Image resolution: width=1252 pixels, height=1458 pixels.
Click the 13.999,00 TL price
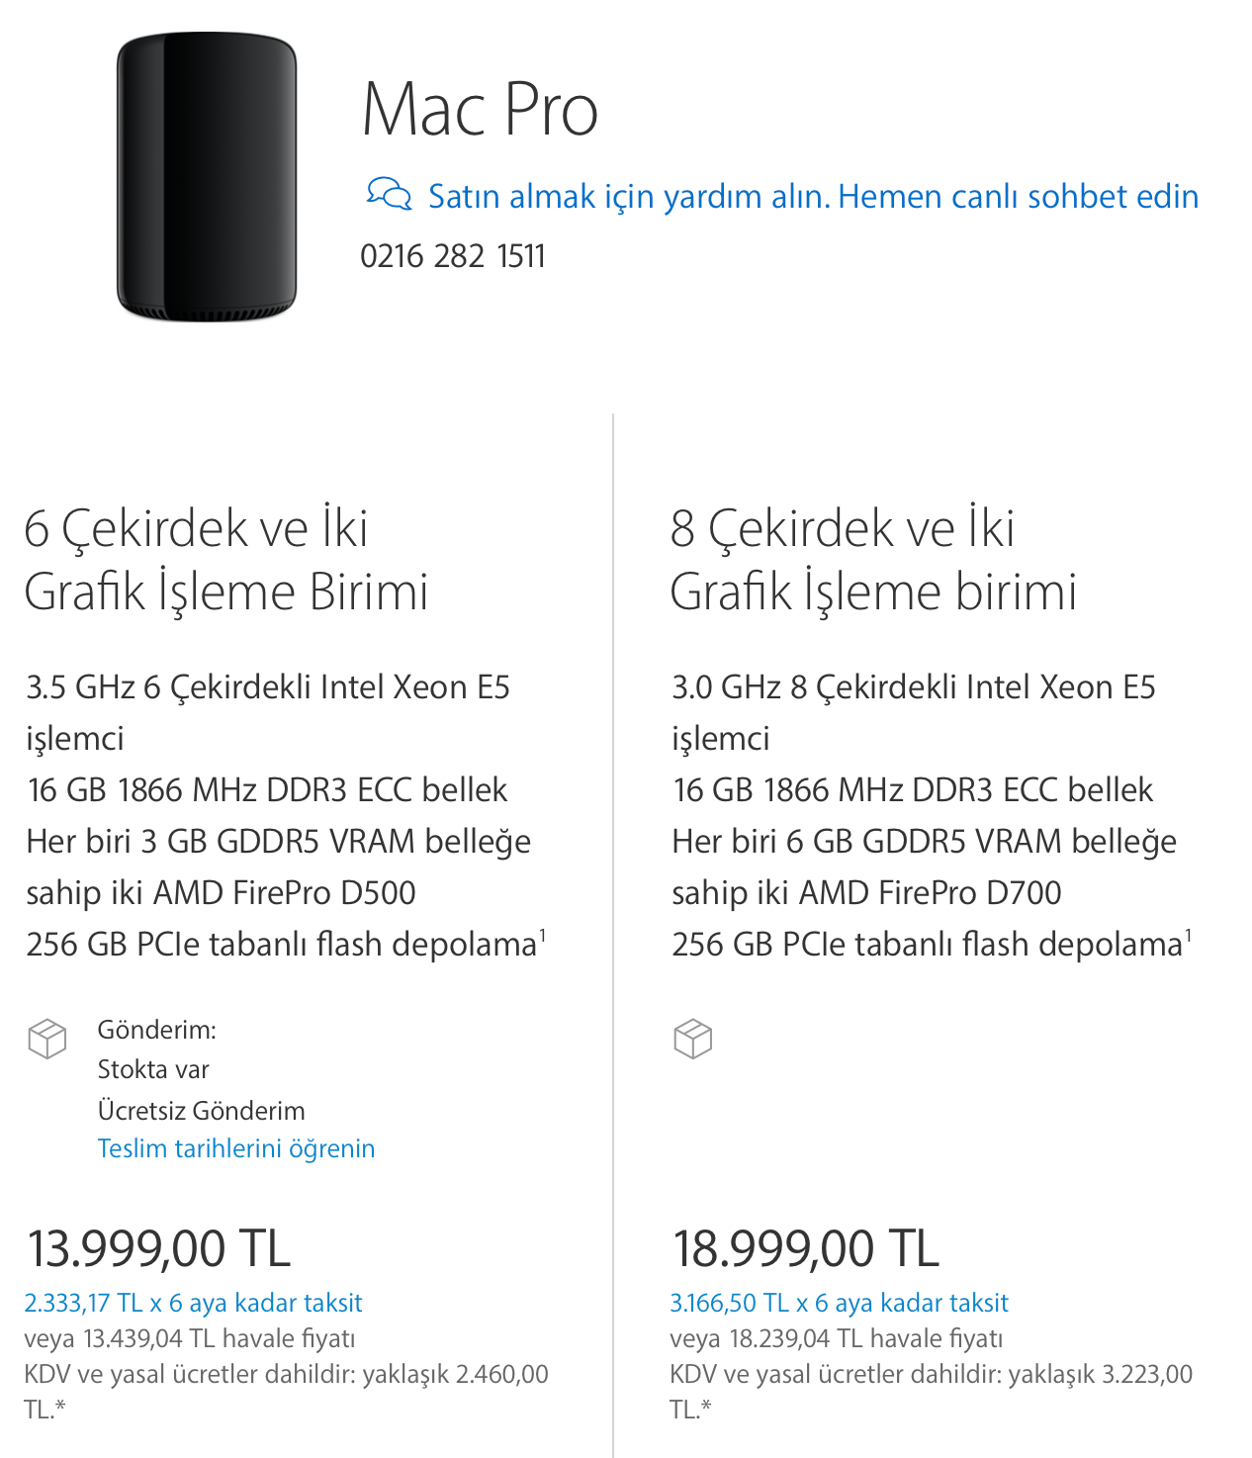[x=158, y=1247]
